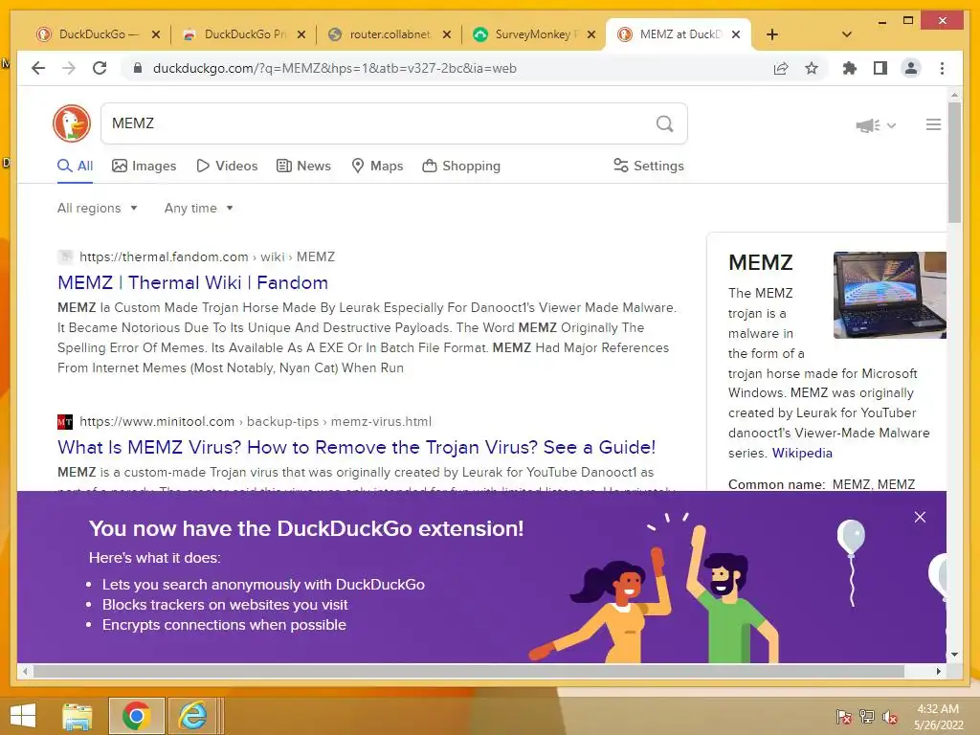This screenshot has width=980, height=735.
Task: Open the Wikipedia link in MEMZ panel
Action: tap(802, 453)
